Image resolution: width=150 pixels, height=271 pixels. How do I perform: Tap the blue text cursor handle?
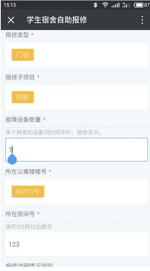click(12, 159)
